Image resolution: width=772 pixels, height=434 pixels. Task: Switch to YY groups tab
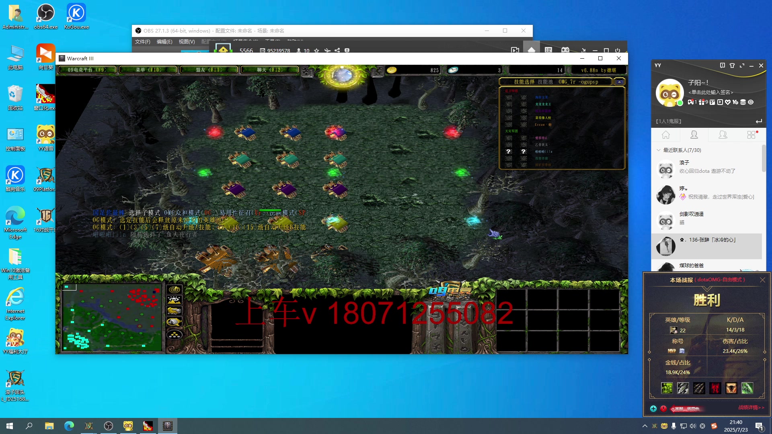723,135
